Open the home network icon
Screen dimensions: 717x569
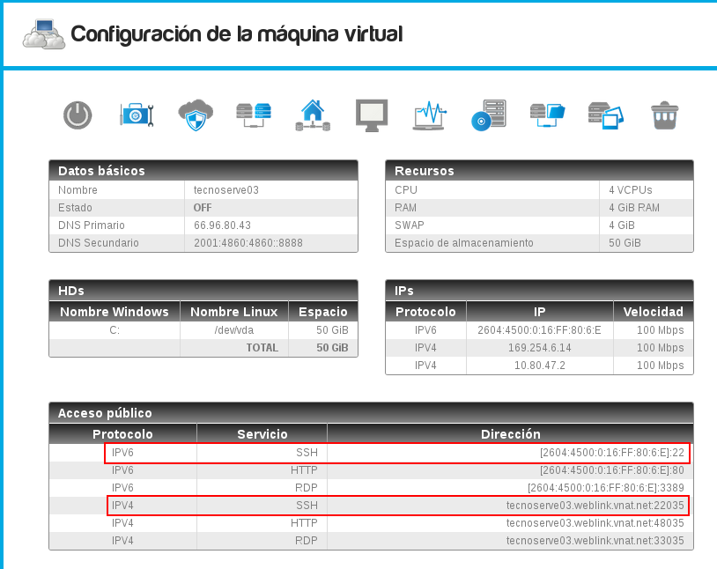coord(313,115)
